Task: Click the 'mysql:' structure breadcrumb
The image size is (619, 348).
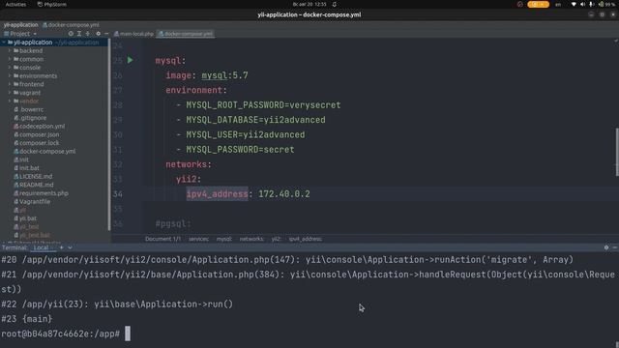Action: click(x=224, y=239)
